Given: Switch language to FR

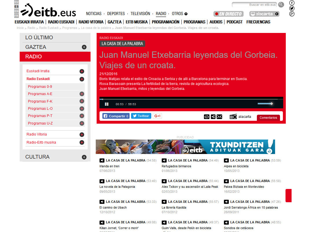Looking at the screenshot, I should [x=16, y=16].
